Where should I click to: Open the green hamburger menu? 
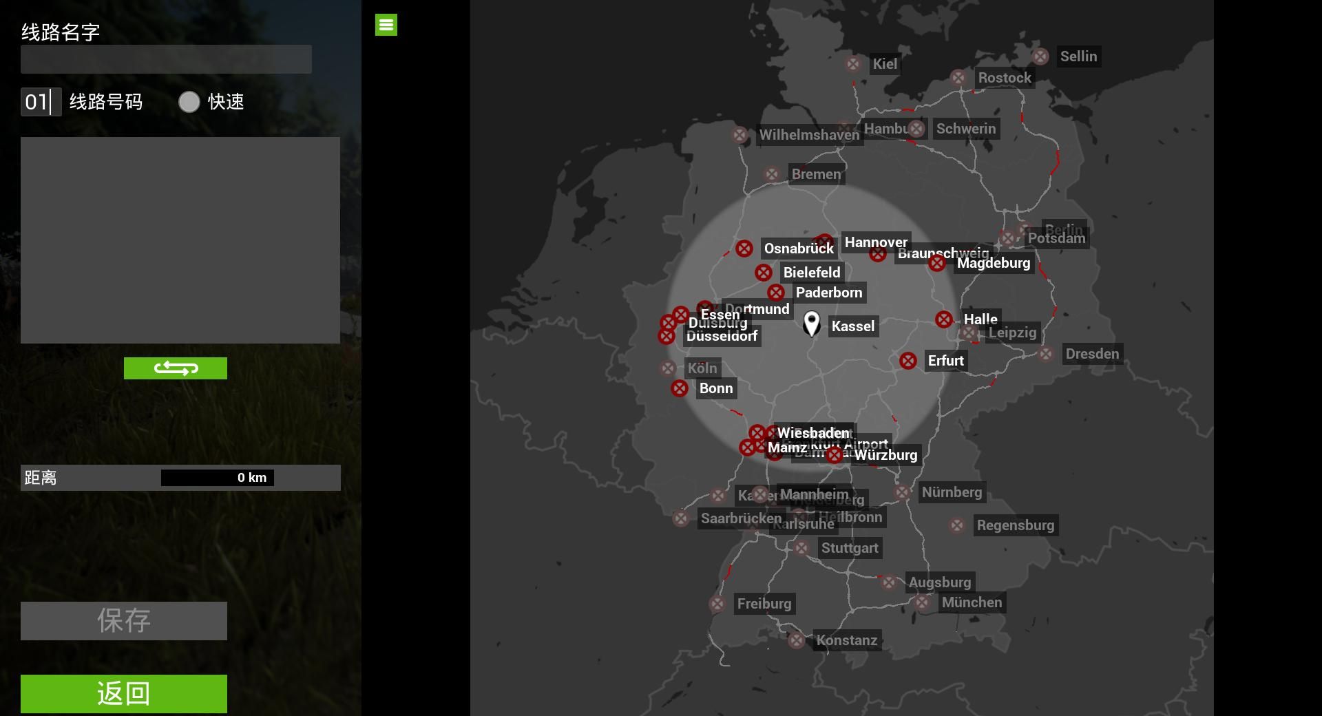386,25
